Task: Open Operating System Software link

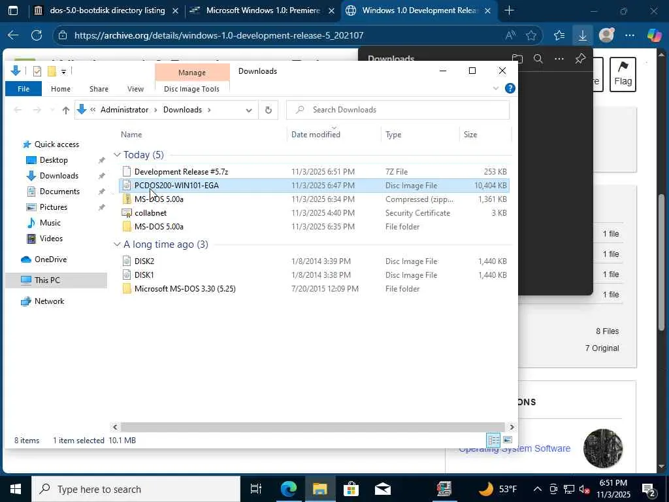Action: tap(514, 448)
